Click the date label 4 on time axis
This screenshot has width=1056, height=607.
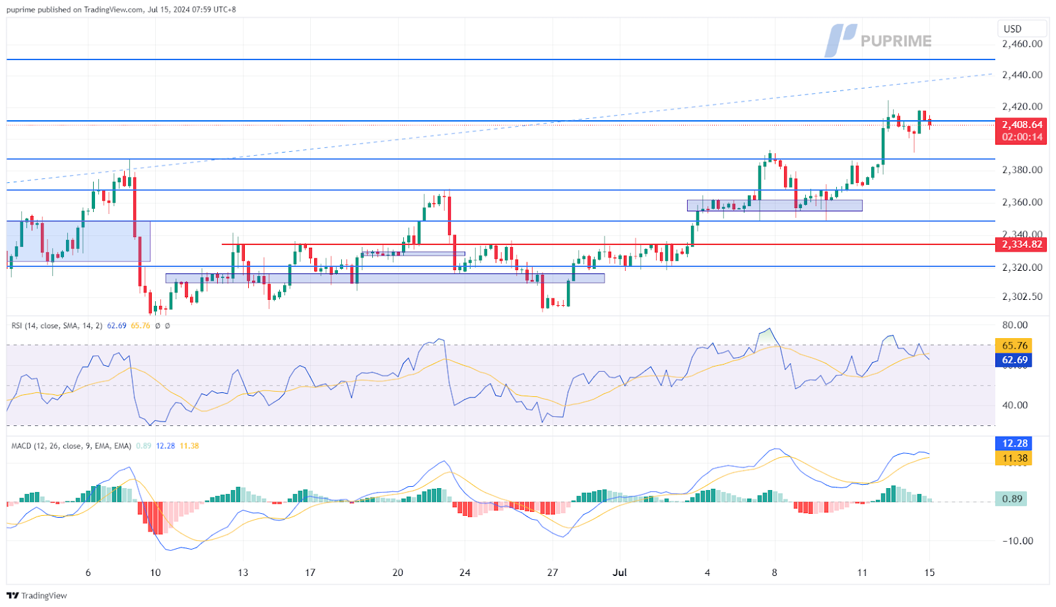(708, 573)
